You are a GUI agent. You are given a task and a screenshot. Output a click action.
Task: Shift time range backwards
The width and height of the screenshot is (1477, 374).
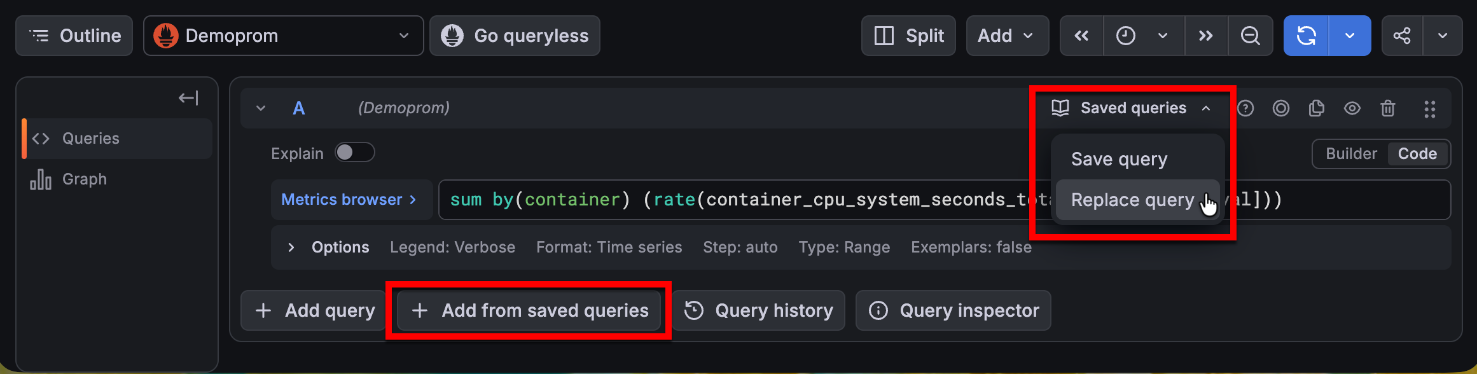(x=1081, y=36)
